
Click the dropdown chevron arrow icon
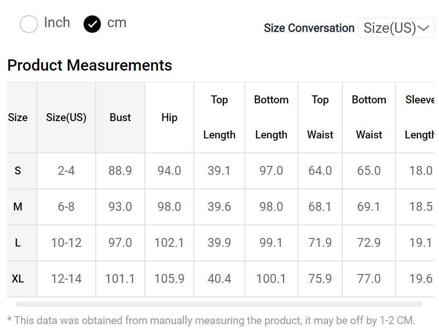coord(423,28)
